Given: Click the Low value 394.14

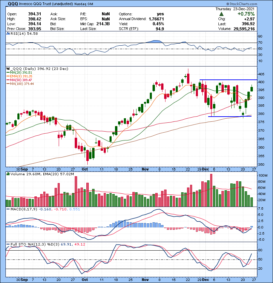Looking at the screenshot, I should [34, 24].
